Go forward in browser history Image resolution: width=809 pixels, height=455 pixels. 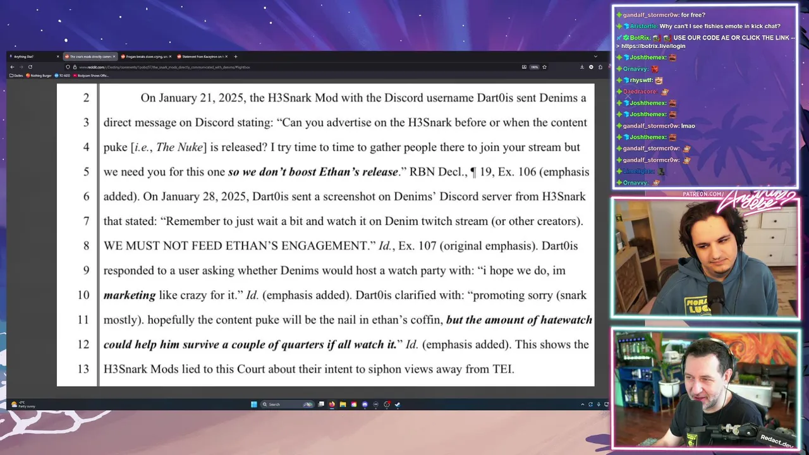pos(21,67)
